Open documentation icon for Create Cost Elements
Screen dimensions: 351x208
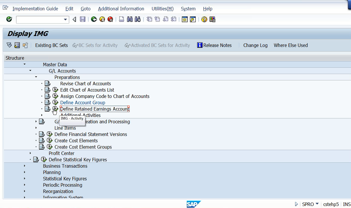[x=42, y=141]
